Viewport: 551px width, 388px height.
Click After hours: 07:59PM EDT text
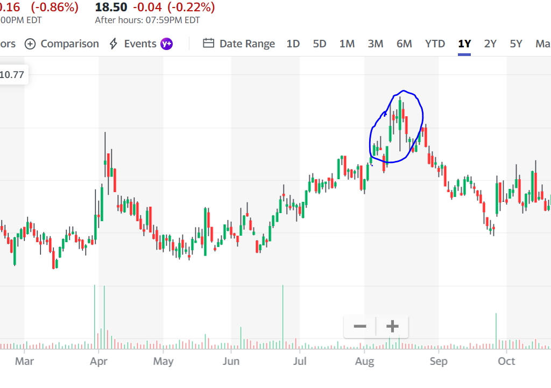pyautogui.click(x=147, y=20)
